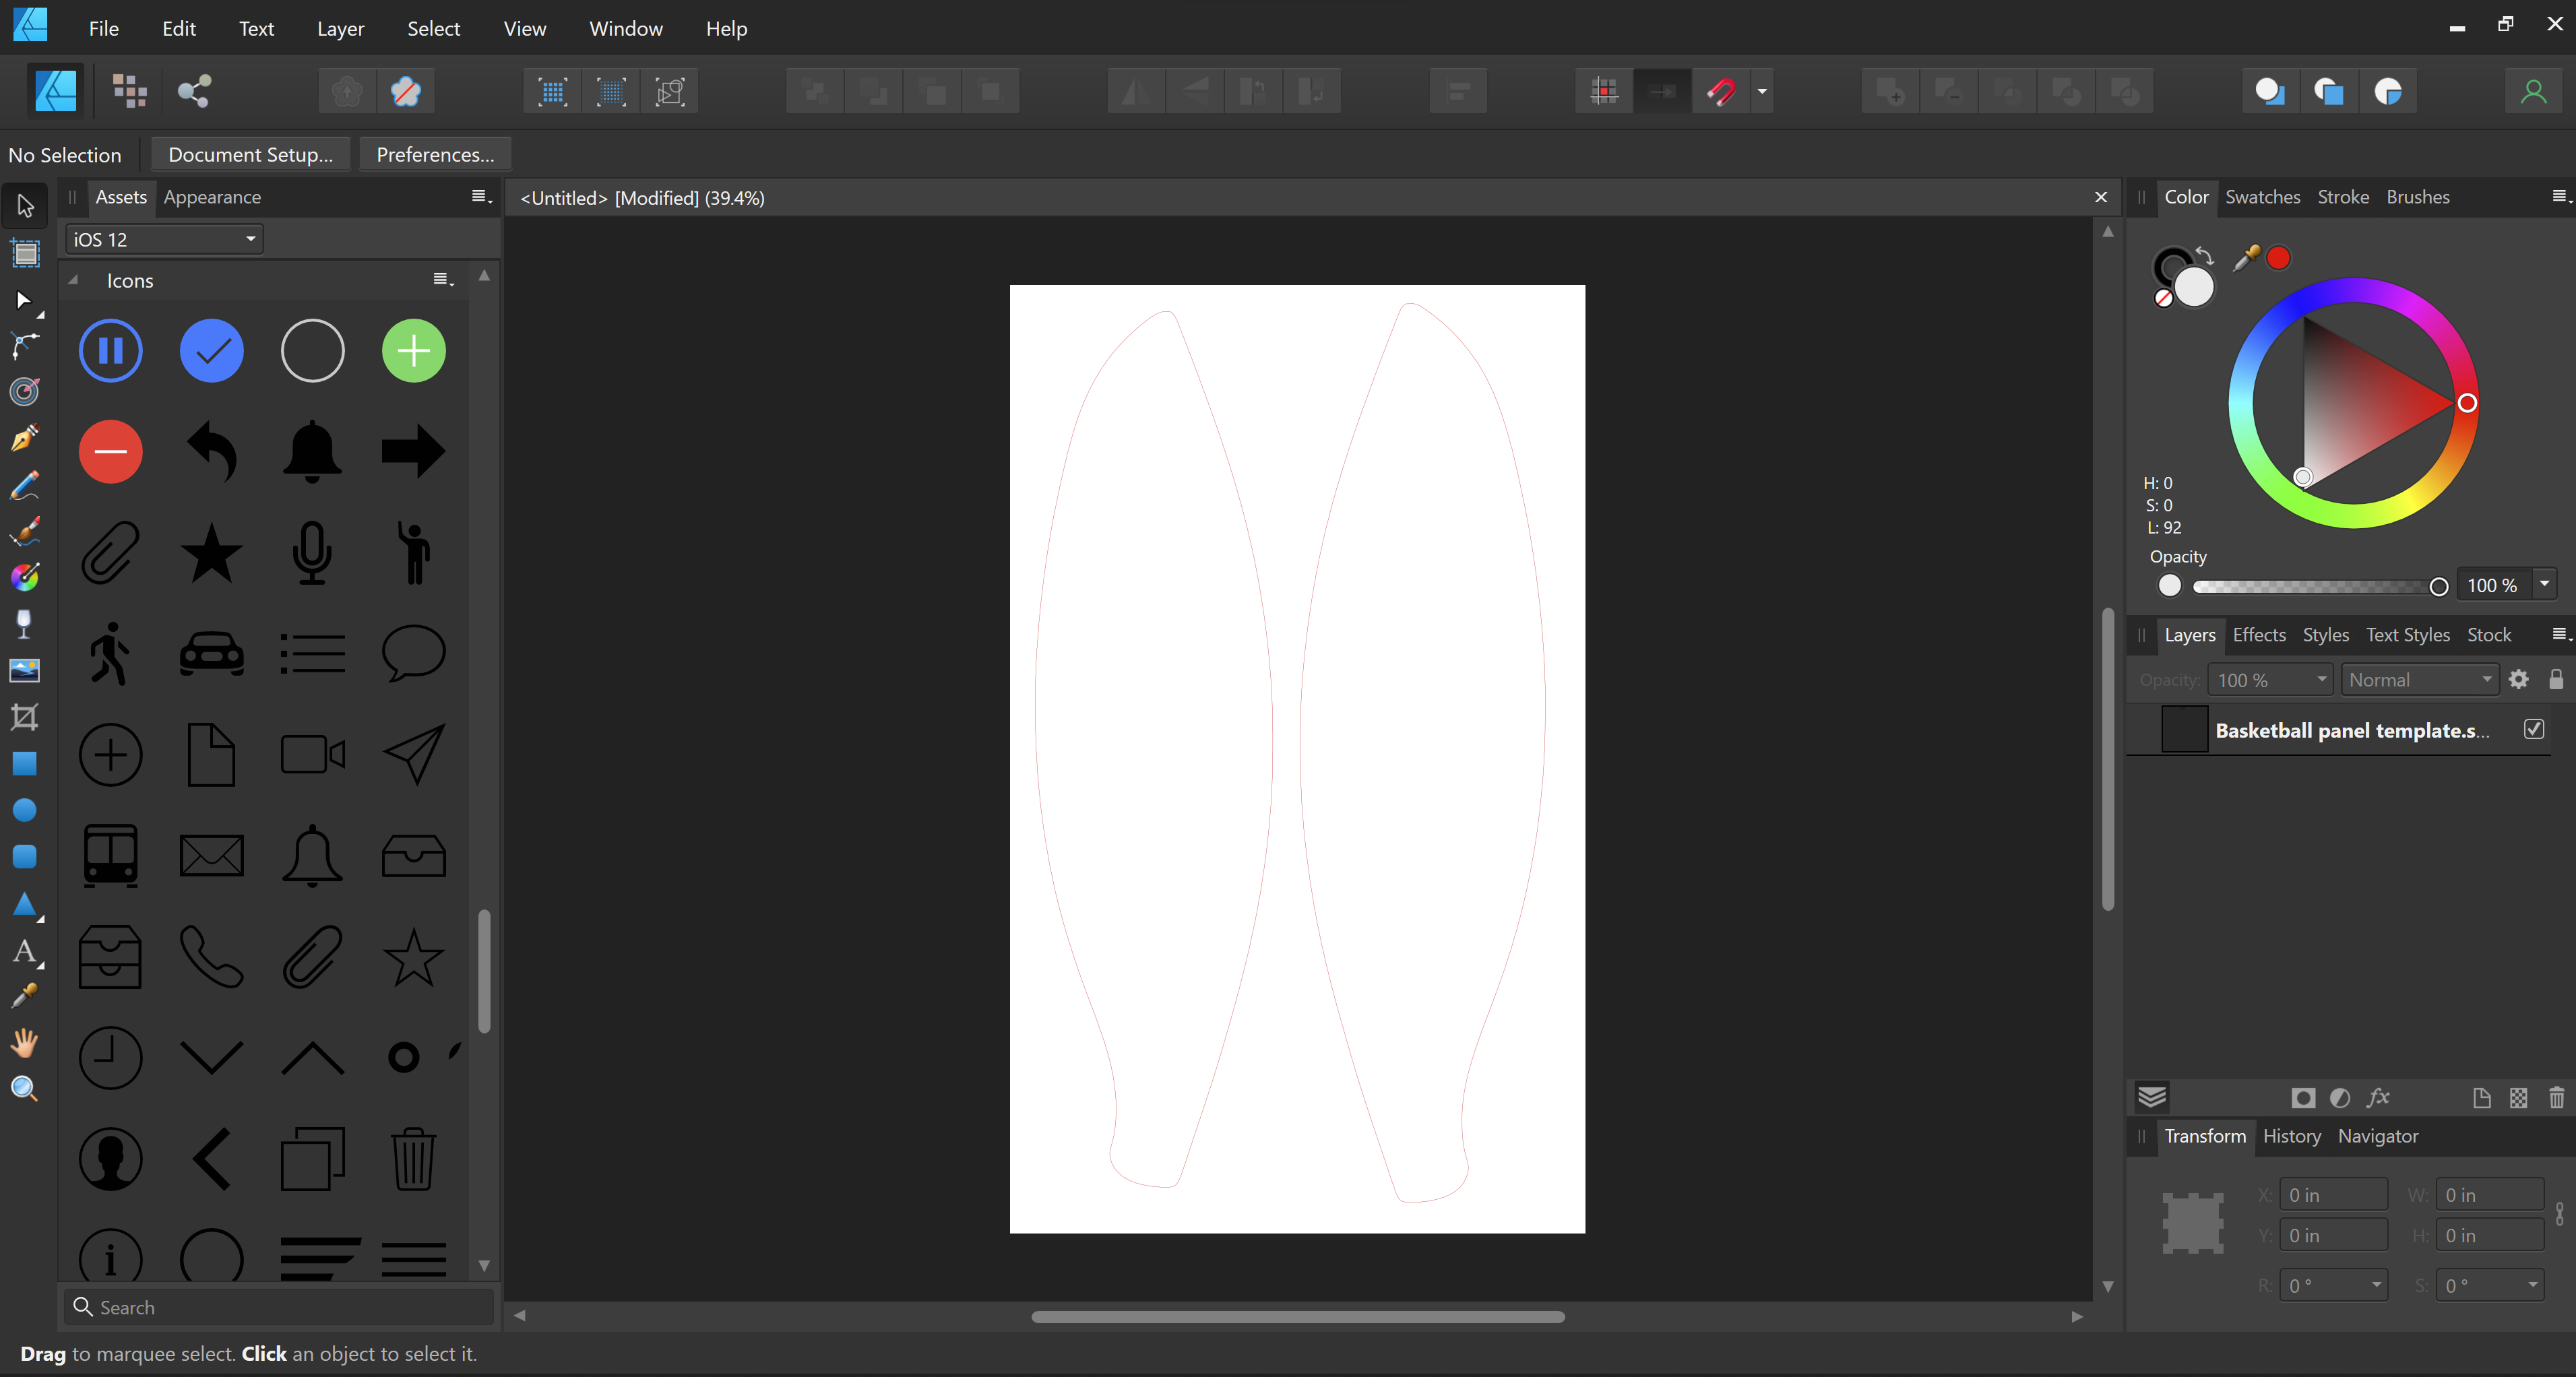Toggle the layer lock icon
Image resolution: width=2576 pixels, height=1377 pixels.
[x=2556, y=680]
